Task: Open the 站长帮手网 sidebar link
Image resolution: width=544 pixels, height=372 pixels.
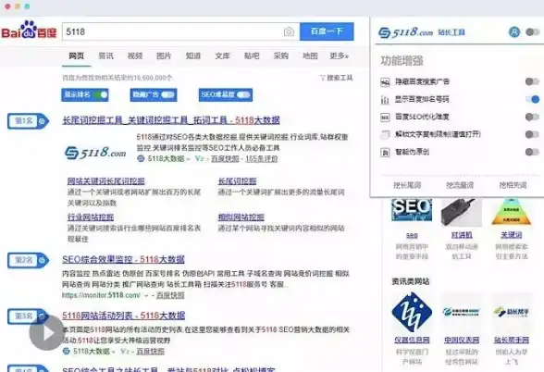Action: 512,341
